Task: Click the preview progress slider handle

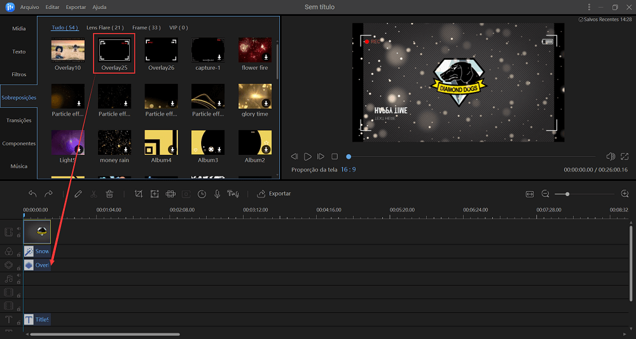Action: [349, 156]
